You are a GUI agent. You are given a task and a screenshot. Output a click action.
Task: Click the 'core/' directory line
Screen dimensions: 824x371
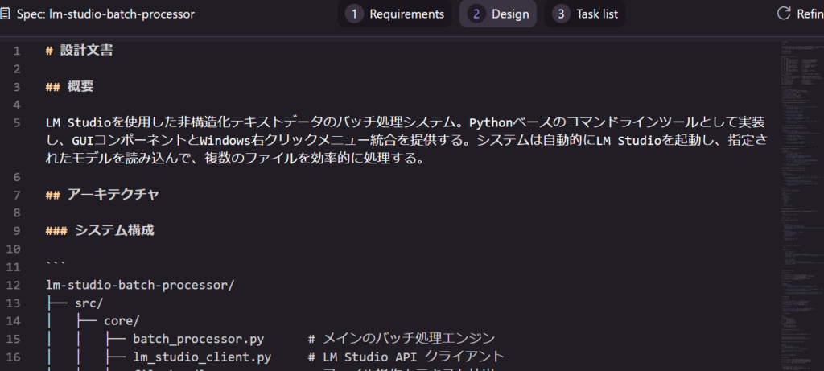pos(122,321)
